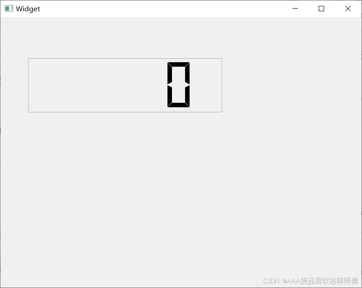
Task: Click the lower-left segment of the LCD zero
Action: click(170, 96)
